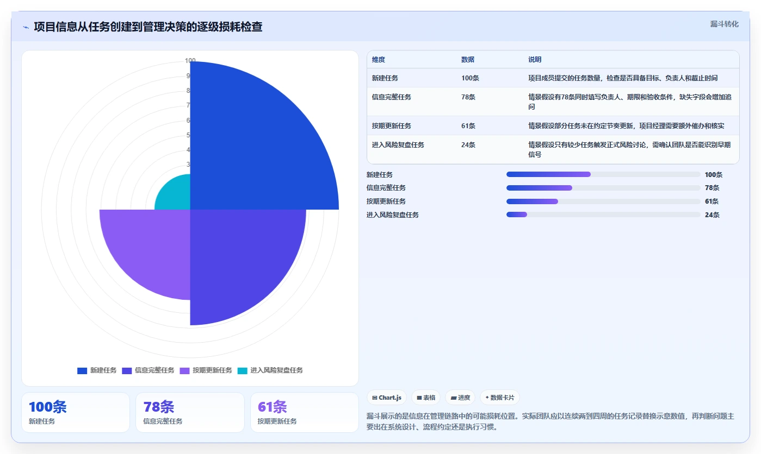Click the 说明 column header
The height and width of the screenshot is (454, 761).
point(535,60)
